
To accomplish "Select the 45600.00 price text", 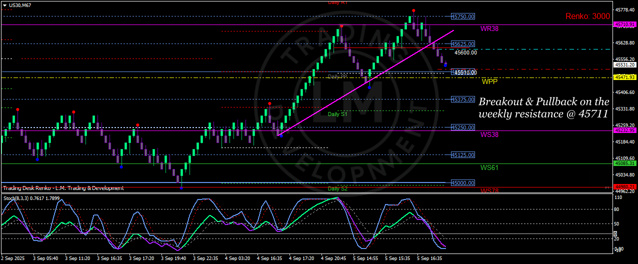I will [x=465, y=52].
